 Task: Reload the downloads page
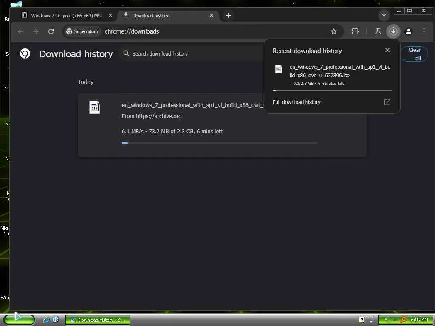point(51,31)
